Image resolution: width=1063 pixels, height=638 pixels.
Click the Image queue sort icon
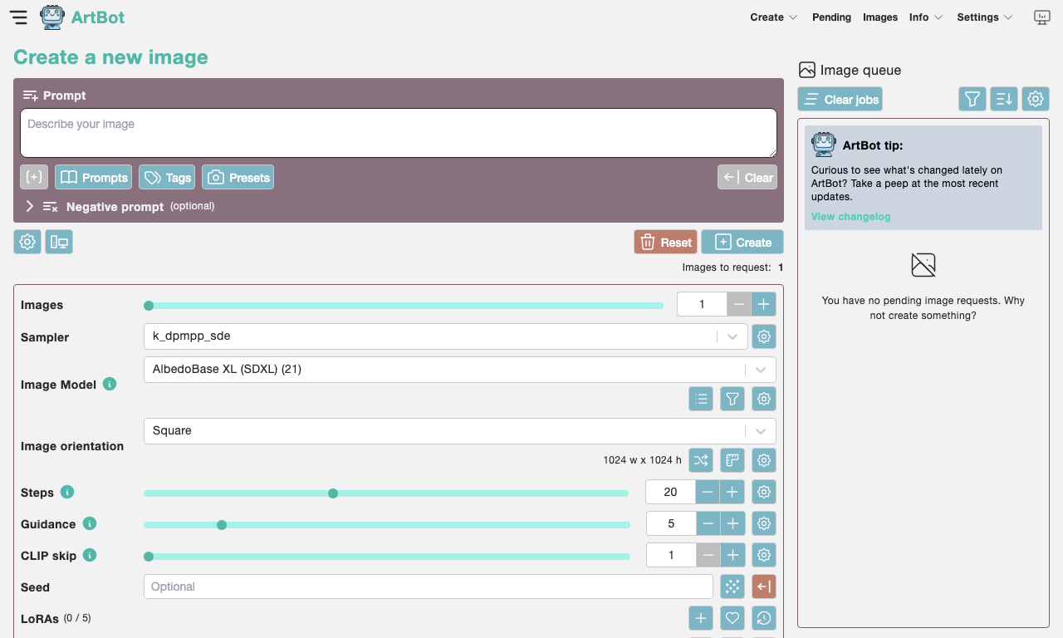pyautogui.click(x=1004, y=99)
